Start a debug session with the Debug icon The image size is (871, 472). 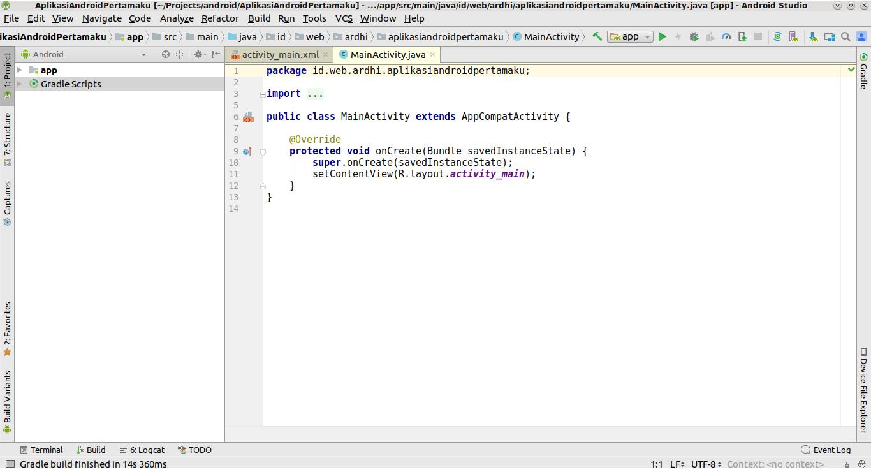(694, 36)
